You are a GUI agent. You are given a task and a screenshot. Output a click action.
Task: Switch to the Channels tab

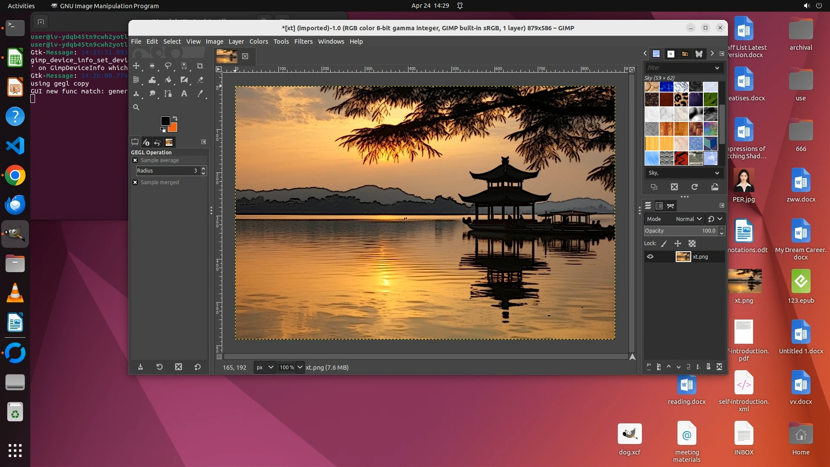click(659, 206)
